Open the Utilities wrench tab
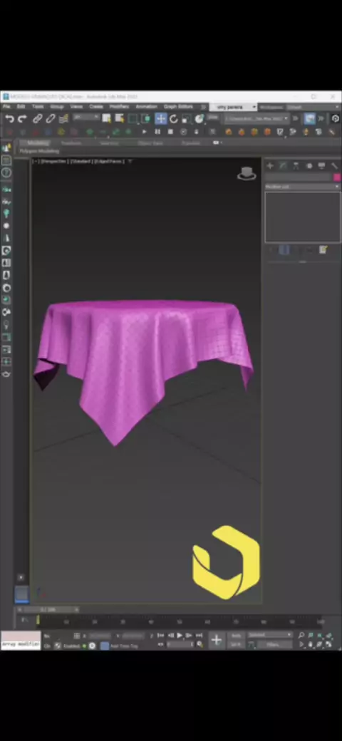The height and width of the screenshot is (741, 342). pos(334,166)
